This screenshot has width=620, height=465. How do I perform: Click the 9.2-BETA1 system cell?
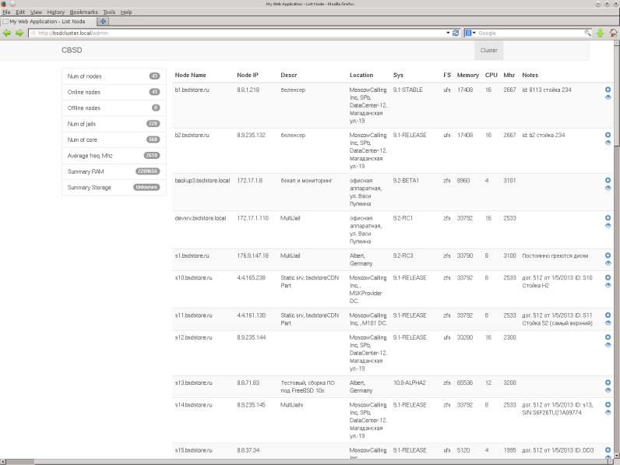click(x=406, y=180)
